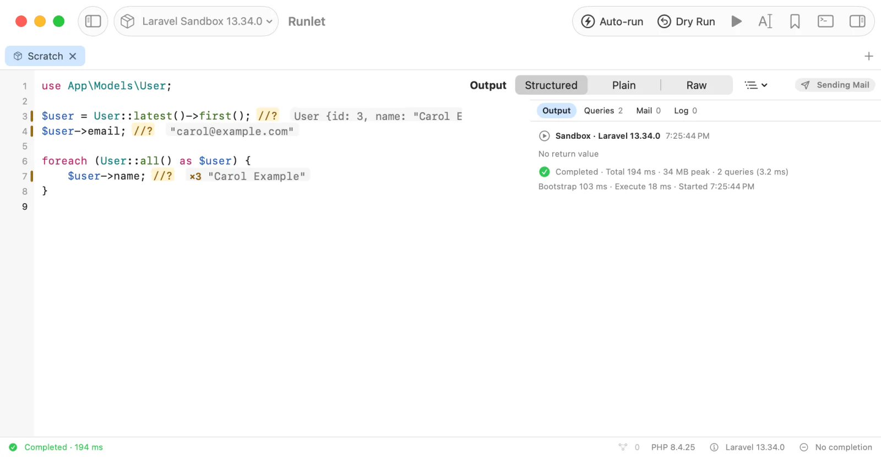Viewport: 881px width, 457px height.
Task: Click the Sandbox · Laravel 13.34.0 run header
Action: (x=607, y=136)
